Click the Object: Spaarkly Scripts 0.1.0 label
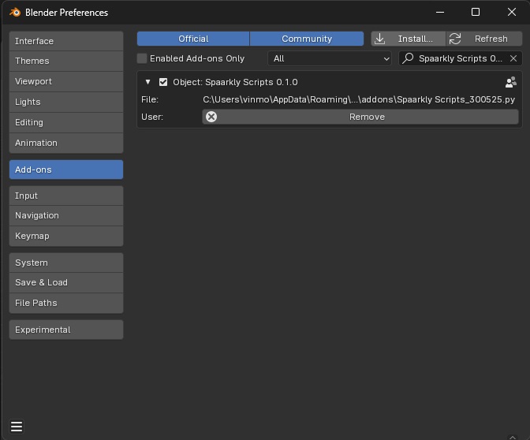Viewport: 530px width, 440px height. tap(235, 82)
